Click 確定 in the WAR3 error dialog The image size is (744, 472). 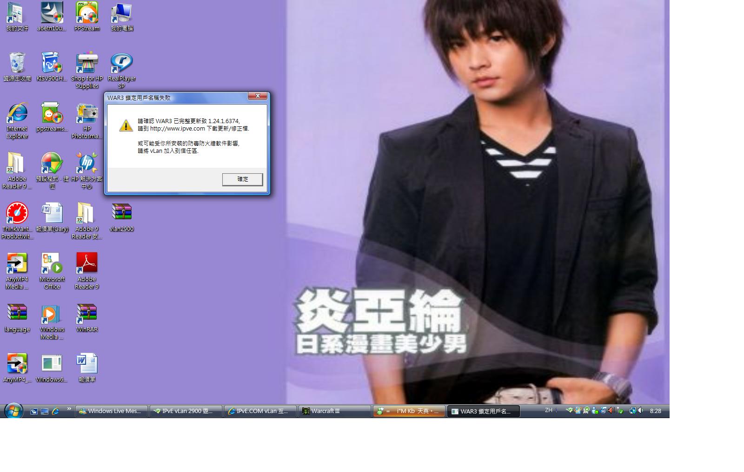(x=242, y=179)
